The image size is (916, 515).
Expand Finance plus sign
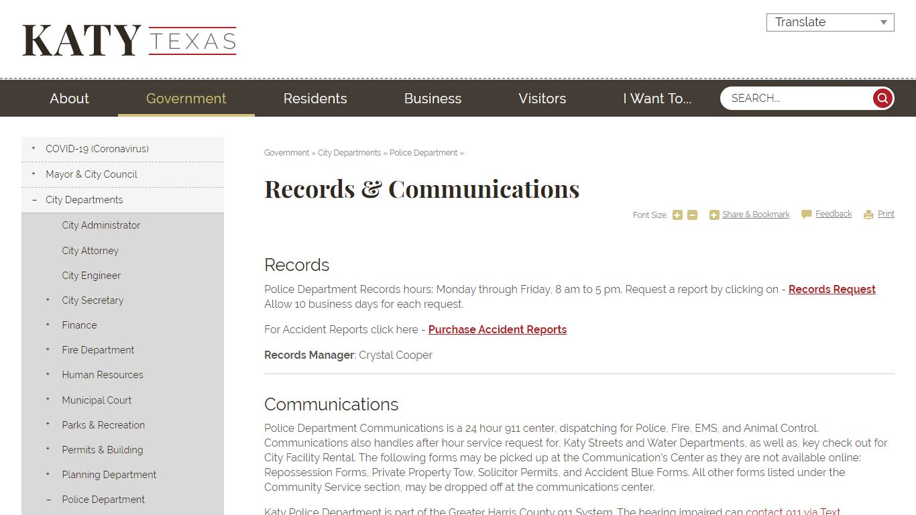pos(48,325)
